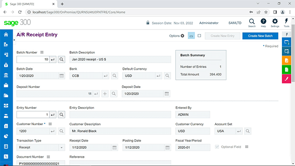Click the Batch Number finder magnifier

point(62,59)
